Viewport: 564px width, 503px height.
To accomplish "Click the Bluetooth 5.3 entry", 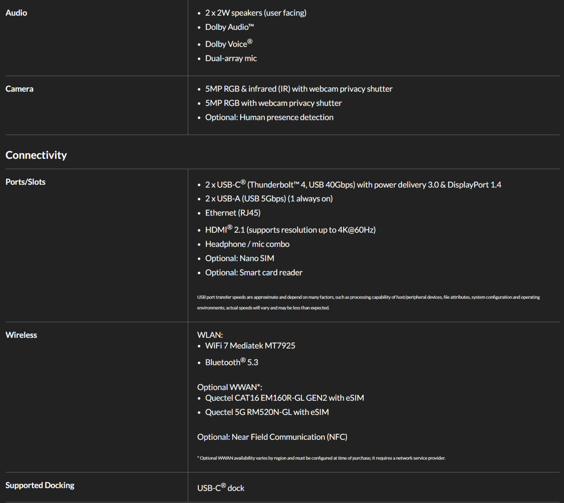I will [231, 362].
